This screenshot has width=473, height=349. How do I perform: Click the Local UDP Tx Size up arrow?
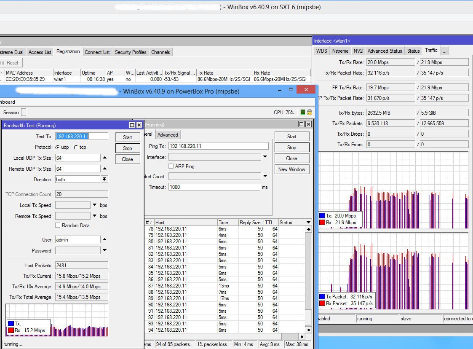pyautogui.click(x=105, y=158)
